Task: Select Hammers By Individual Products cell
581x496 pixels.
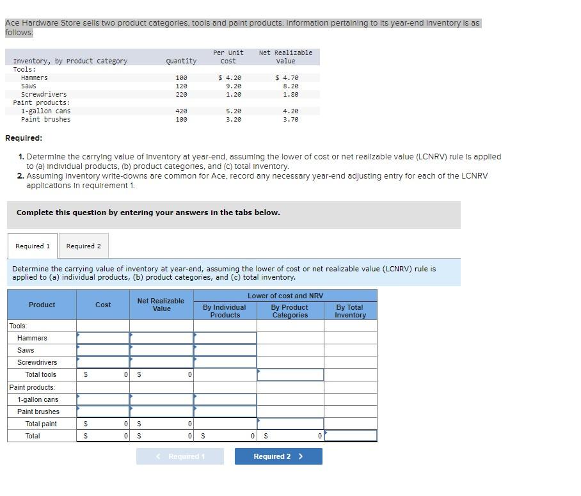Action: [225, 338]
